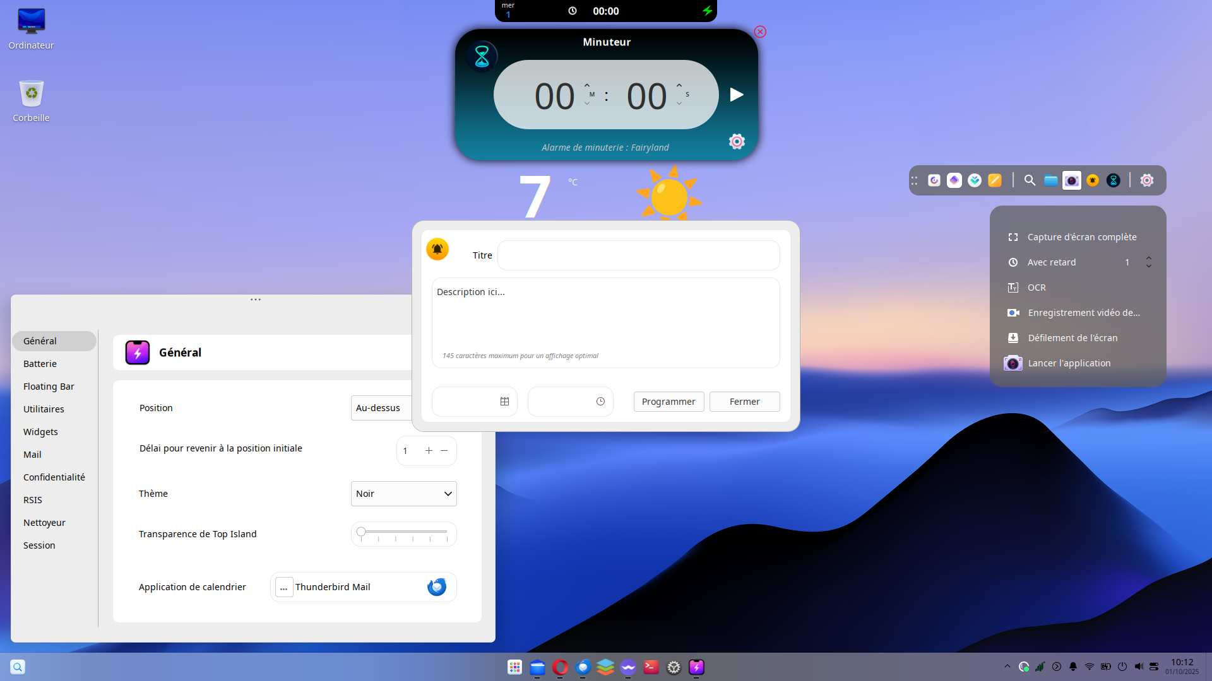Decrease timer seconds with down arrow
This screenshot has width=1212, height=681.
coord(679,103)
